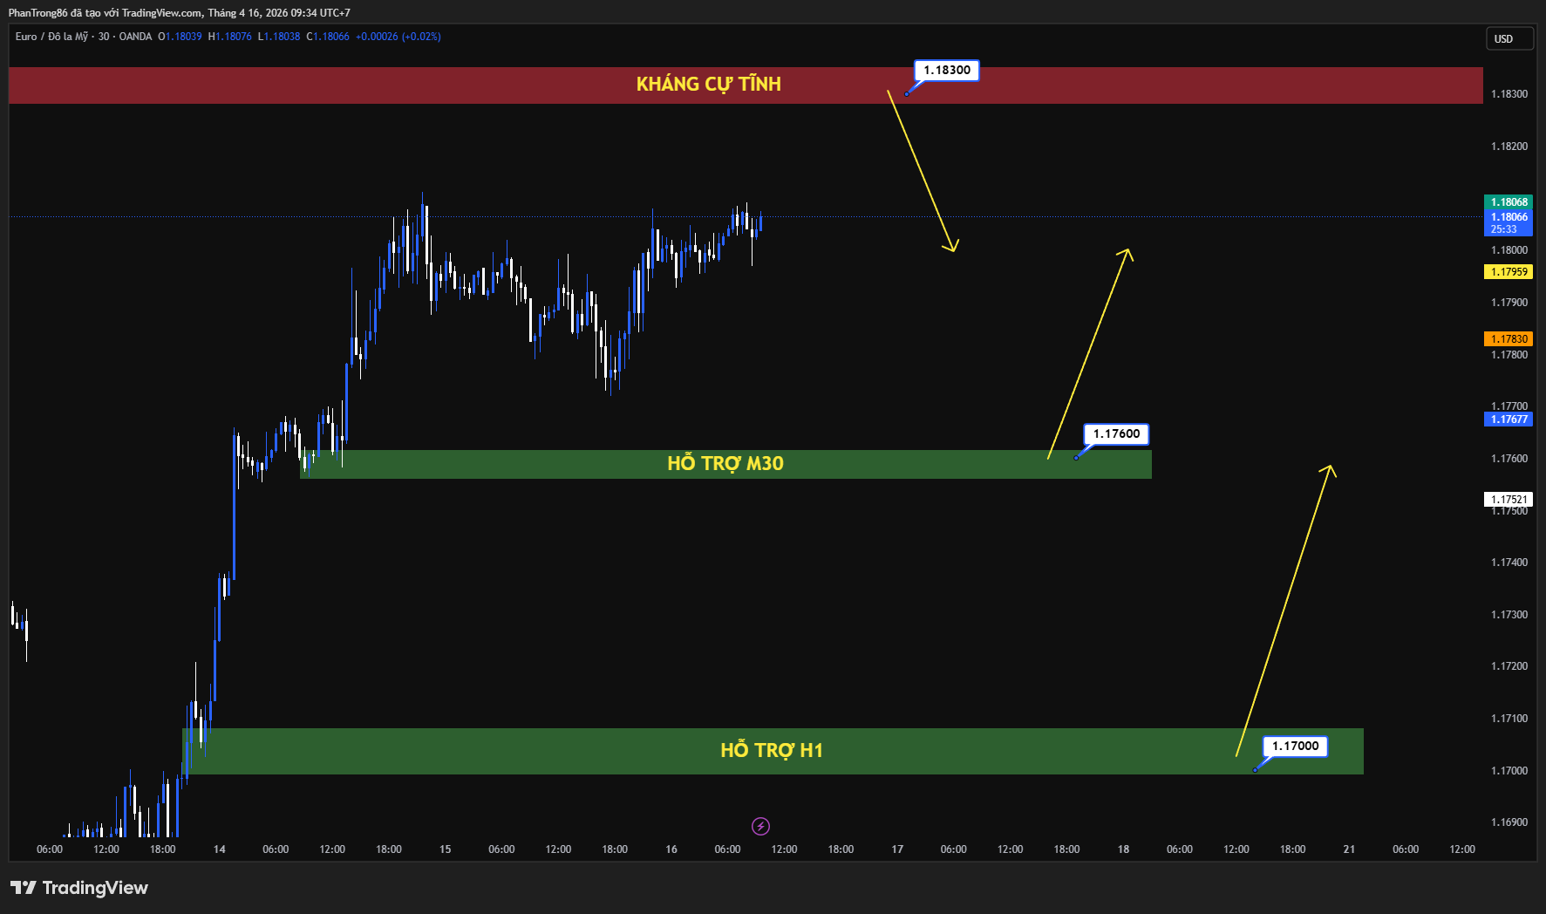Click the OANDA source label
Viewport: 1546px width, 914px height.
tap(135, 37)
